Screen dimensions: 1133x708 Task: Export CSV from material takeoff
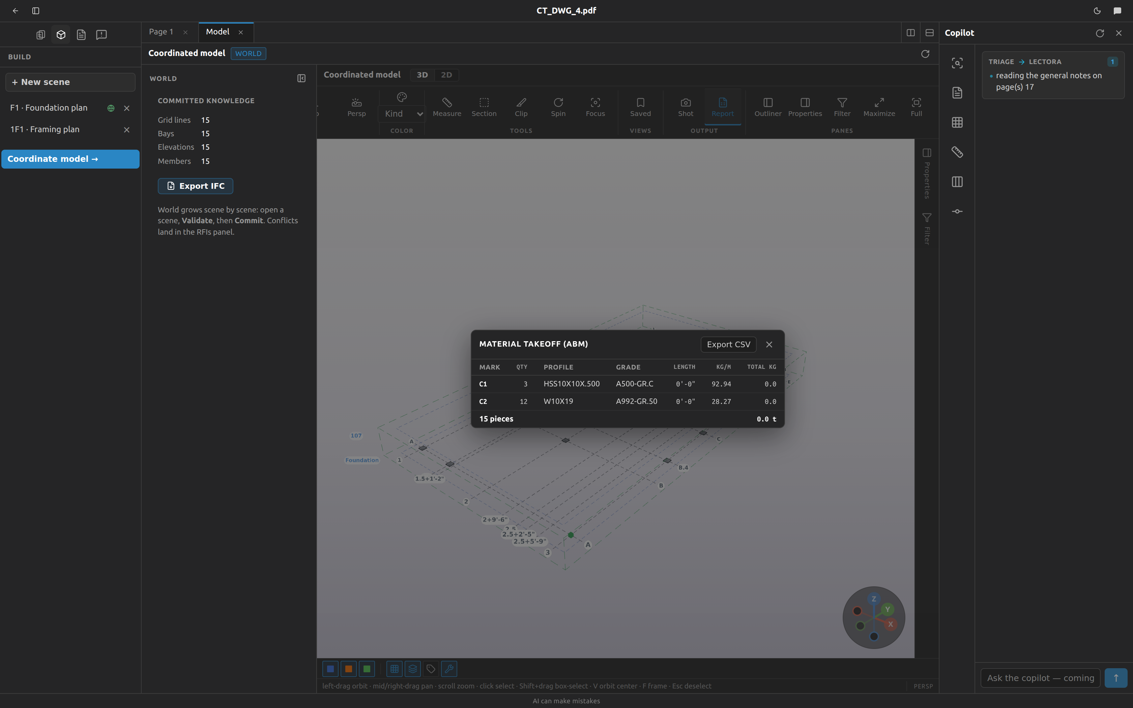728,344
